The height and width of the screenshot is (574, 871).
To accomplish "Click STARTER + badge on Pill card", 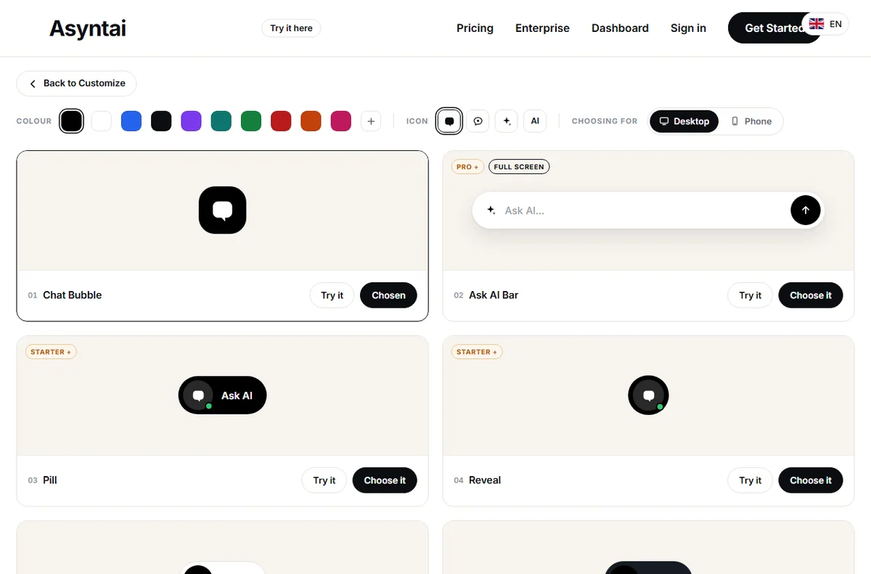I will click(51, 352).
